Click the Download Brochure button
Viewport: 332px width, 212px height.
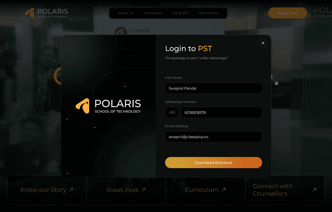tap(213, 163)
